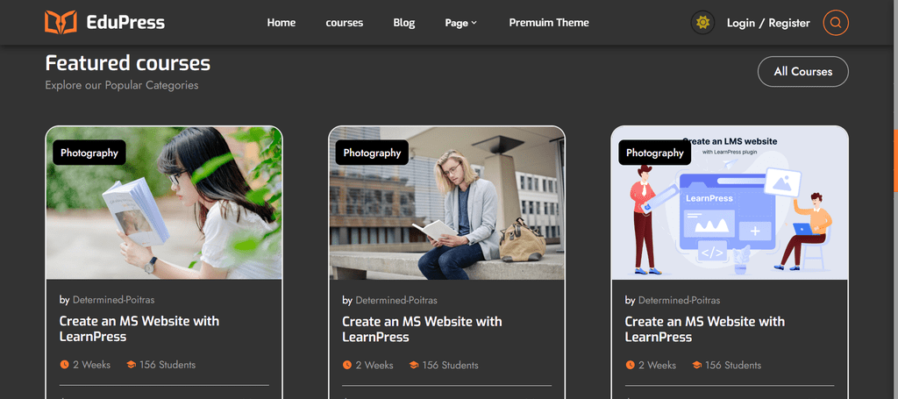Image resolution: width=898 pixels, height=399 pixels.
Task: Click graduation cap icon on second card
Action: coord(414,365)
